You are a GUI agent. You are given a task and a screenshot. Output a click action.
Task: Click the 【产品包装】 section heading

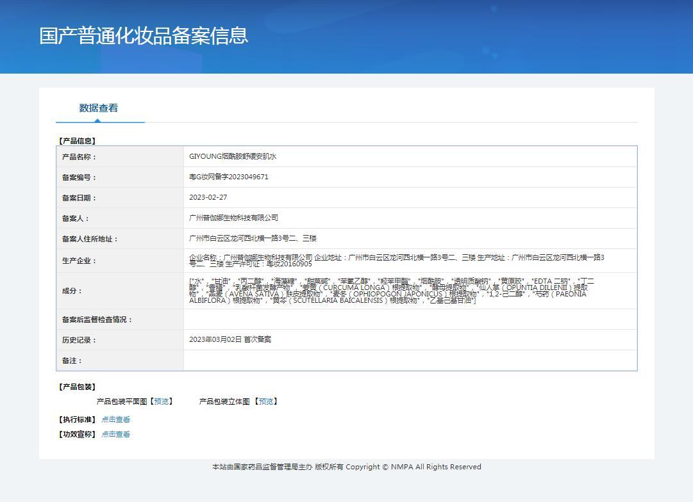77,387
